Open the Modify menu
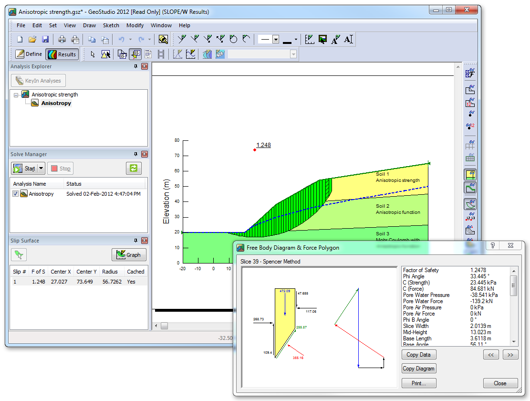Viewport: 530px width, 401px height. (x=135, y=25)
